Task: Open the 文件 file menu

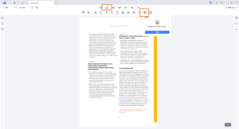Action: (x=5, y=7)
